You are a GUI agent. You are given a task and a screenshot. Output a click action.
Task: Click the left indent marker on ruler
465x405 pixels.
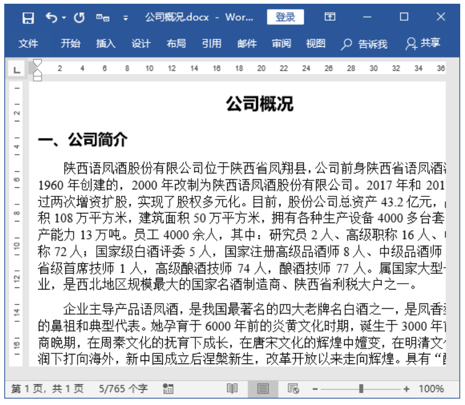tap(37, 78)
